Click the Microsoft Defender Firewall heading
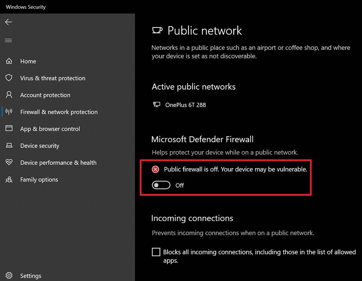Image resolution: width=362 pixels, height=281 pixels. click(202, 139)
